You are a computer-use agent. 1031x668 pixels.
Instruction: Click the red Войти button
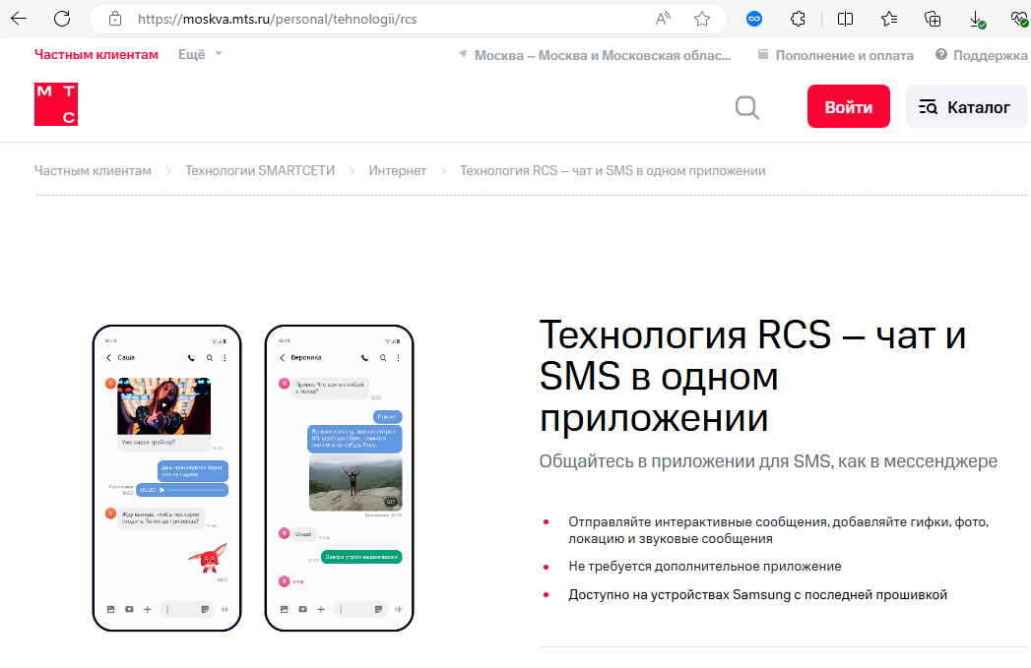coord(848,106)
